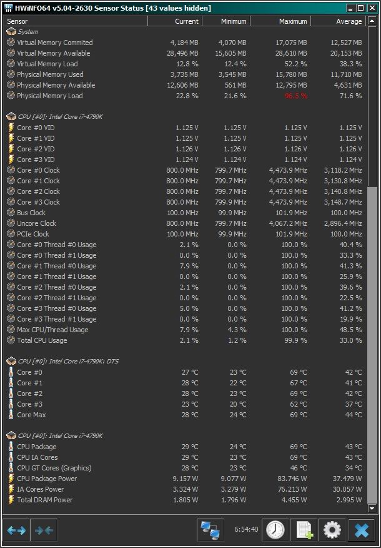The width and height of the screenshot is (381, 548).
Task: Click the red 96.5 % maximum value
Action: 296,96
